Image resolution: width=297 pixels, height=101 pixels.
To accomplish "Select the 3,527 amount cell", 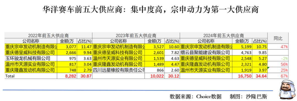I will [155, 47].
